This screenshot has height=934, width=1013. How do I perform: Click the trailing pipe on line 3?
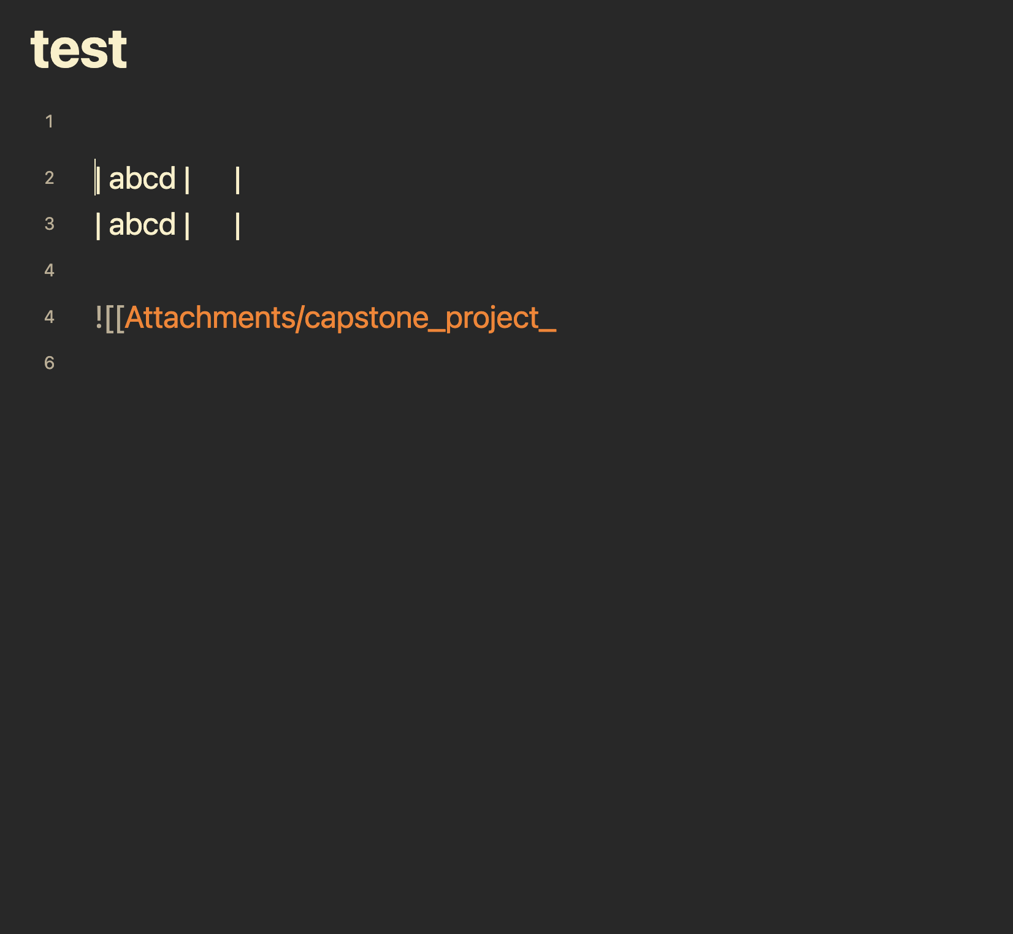(x=237, y=226)
